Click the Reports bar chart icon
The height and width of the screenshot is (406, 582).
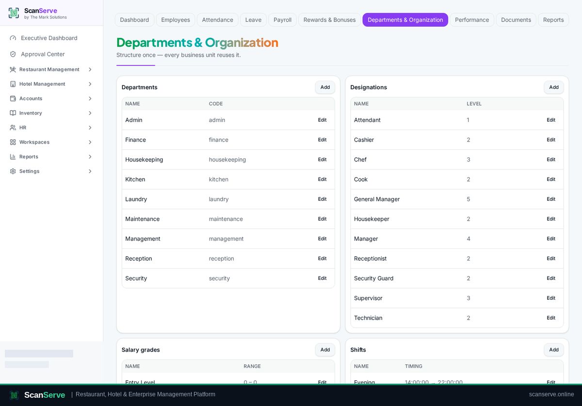coord(13,157)
